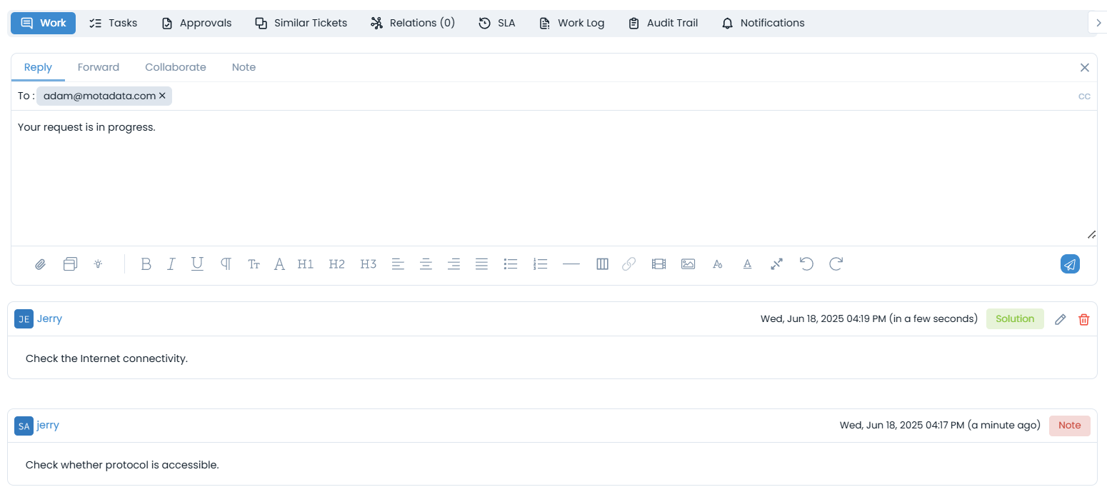
Task: Click into the reply message body
Action: (553, 179)
